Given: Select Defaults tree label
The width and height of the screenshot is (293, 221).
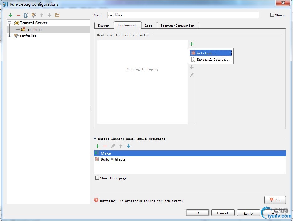Looking at the screenshot, I should (x=28, y=36).
